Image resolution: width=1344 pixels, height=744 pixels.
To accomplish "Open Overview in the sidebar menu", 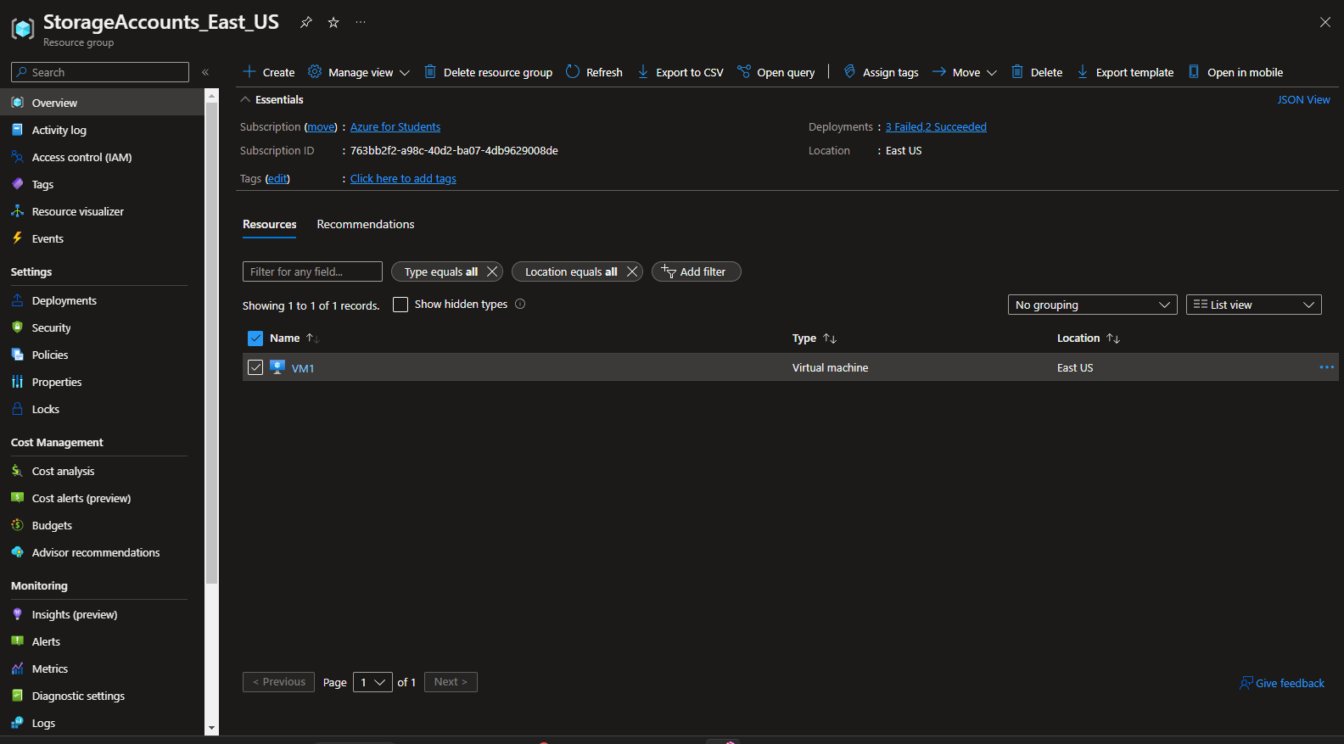I will 102,103.
